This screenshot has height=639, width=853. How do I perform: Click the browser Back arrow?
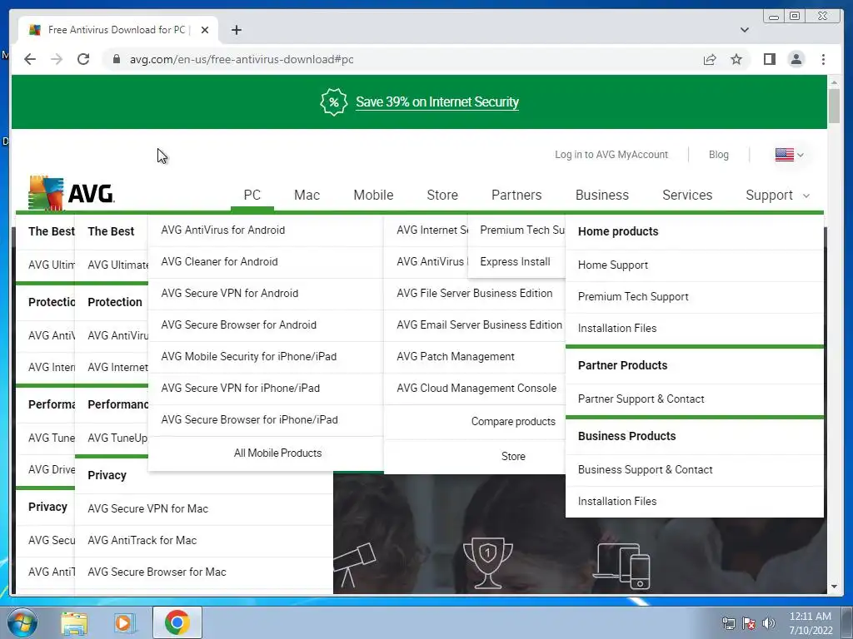click(30, 59)
